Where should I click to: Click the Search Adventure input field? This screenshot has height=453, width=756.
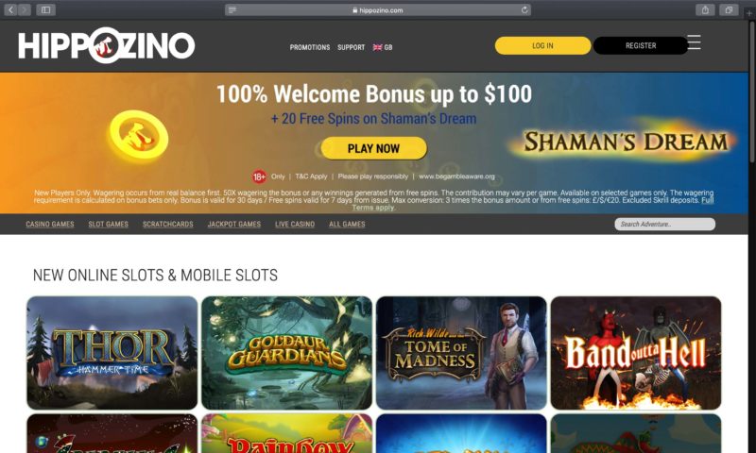pyautogui.click(x=664, y=224)
